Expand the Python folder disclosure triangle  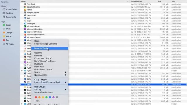[x=22, y=71]
